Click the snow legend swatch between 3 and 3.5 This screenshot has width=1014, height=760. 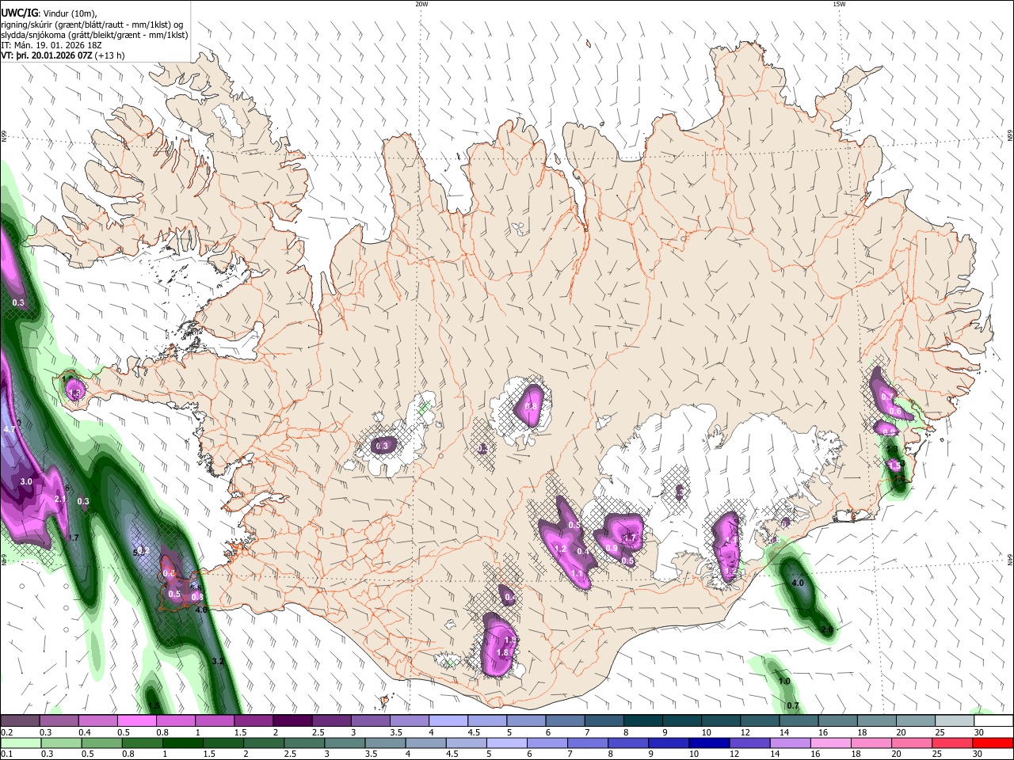click(370, 721)
